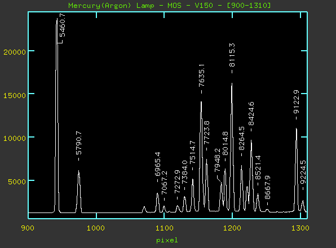This screenshot has height=248, width=336.
Task: Select the 7948.2 line label
Action: (x=217, y=160)
